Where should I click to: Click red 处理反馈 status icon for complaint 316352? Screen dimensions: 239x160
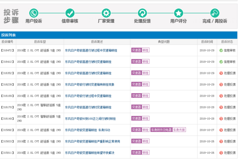[221, 73]
